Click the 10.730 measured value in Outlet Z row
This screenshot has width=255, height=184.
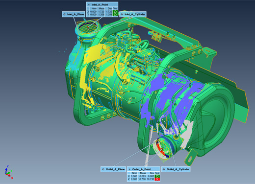tap(143, 179)
